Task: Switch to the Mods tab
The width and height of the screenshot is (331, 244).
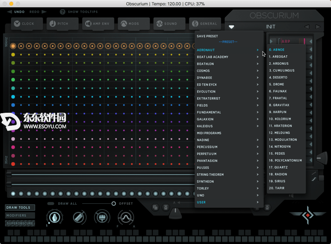Action: pos(134,24)
